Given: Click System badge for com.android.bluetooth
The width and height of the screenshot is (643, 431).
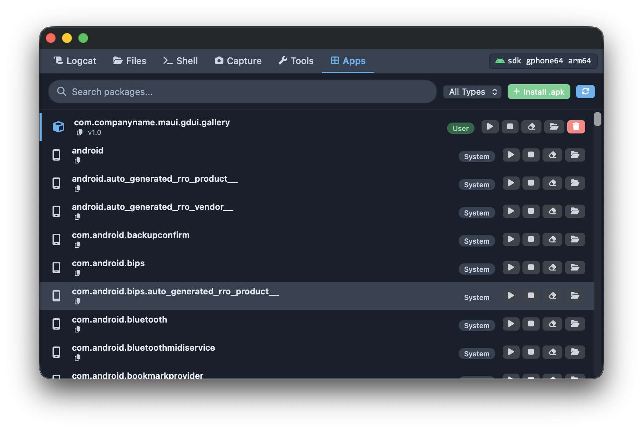Looking at the screenshot, I should (x=477, y=325).
